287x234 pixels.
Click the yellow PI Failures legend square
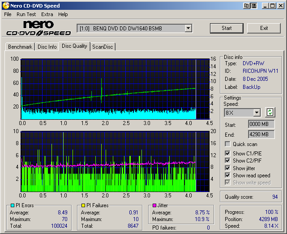click(84, 205)
